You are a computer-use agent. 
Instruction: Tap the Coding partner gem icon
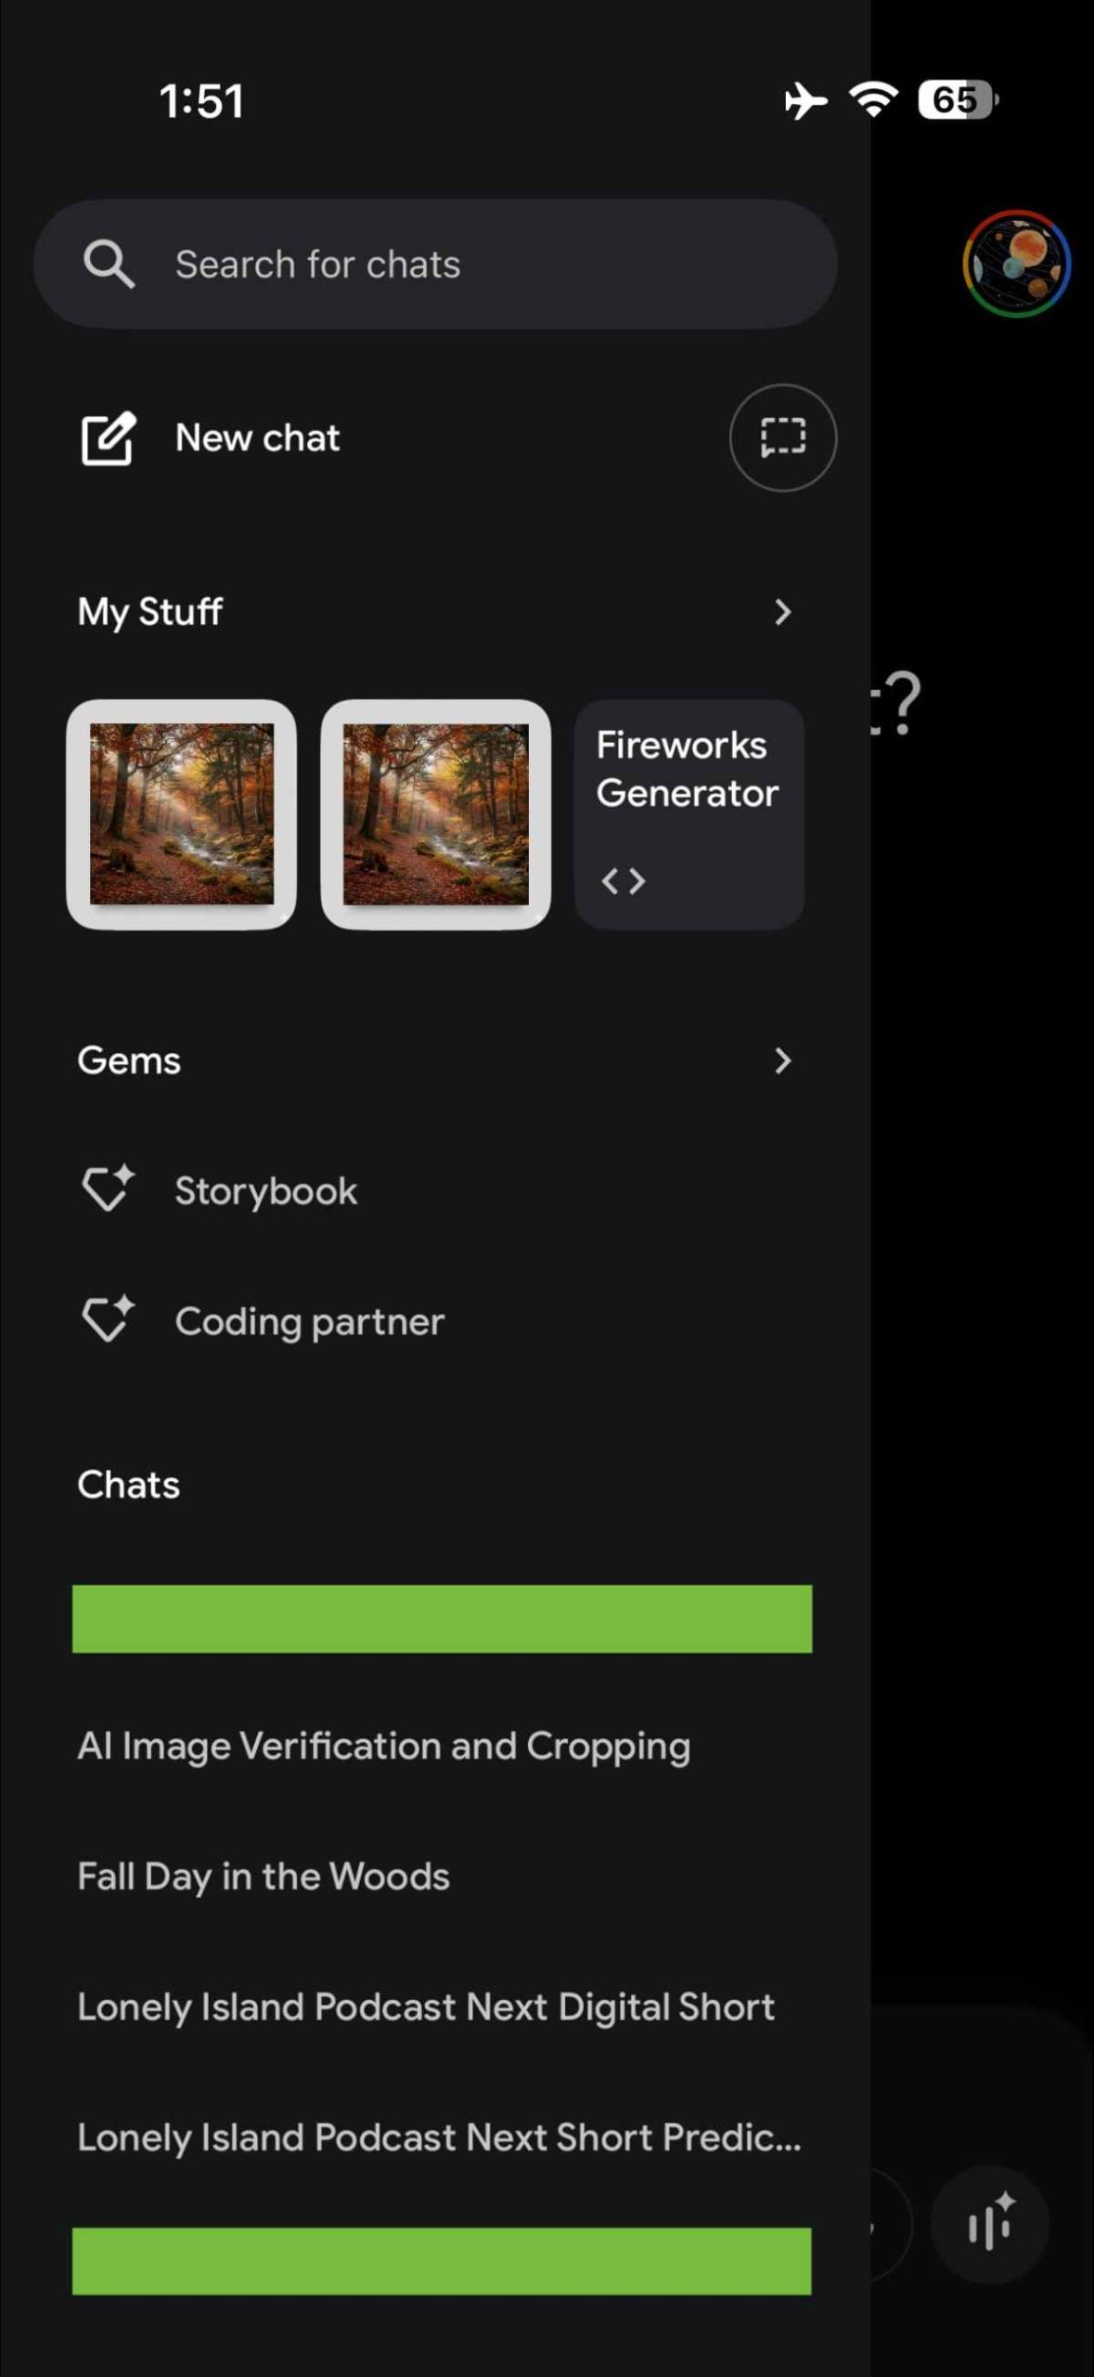pos(108,1319)
